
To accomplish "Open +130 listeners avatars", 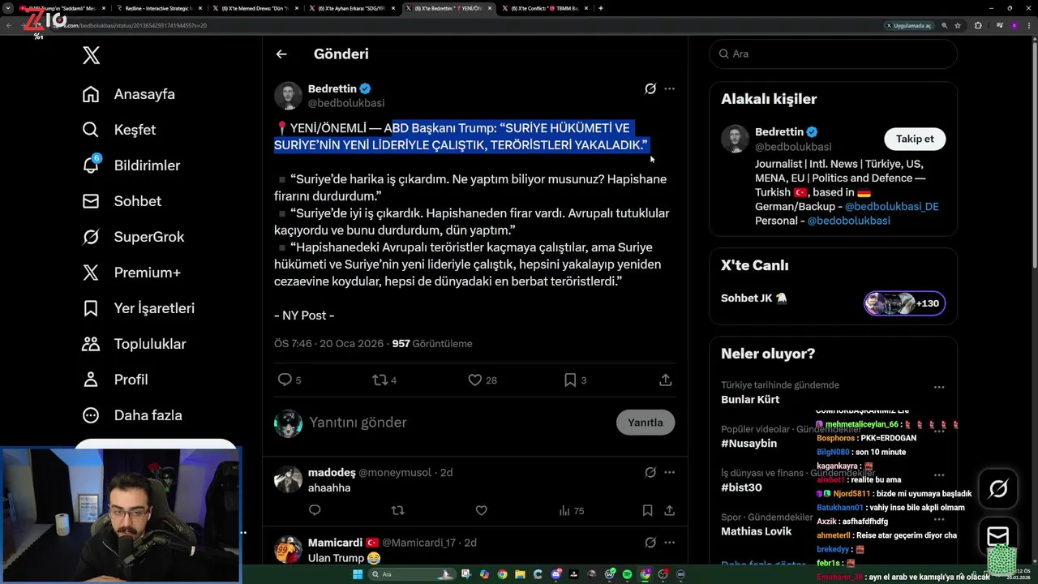I will tap(904, 303).
